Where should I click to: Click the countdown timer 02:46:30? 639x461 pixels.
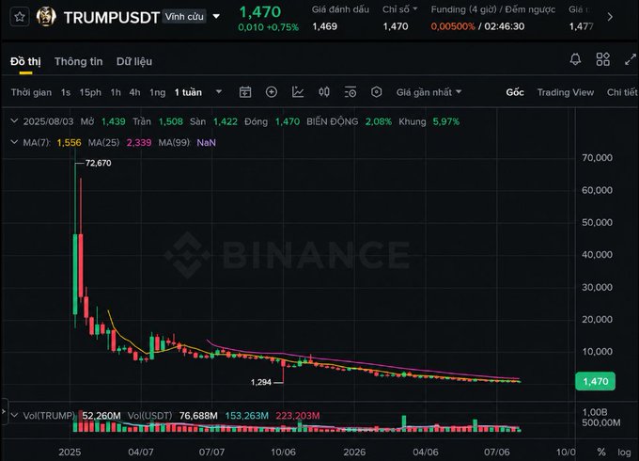pos(504,26)
